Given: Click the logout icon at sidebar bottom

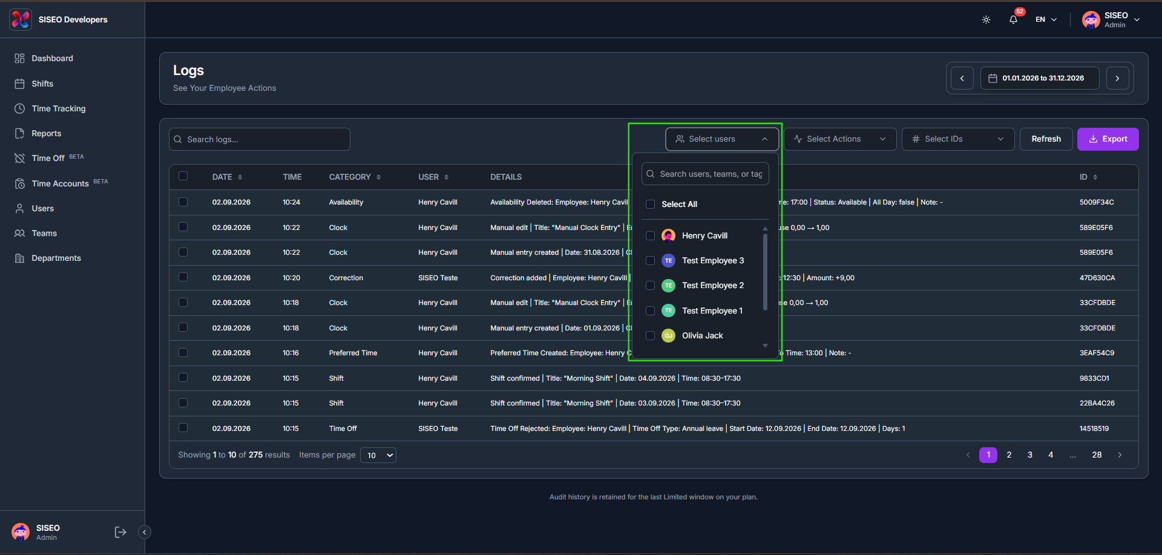Looking at the screenshot, I should (120, 532).
